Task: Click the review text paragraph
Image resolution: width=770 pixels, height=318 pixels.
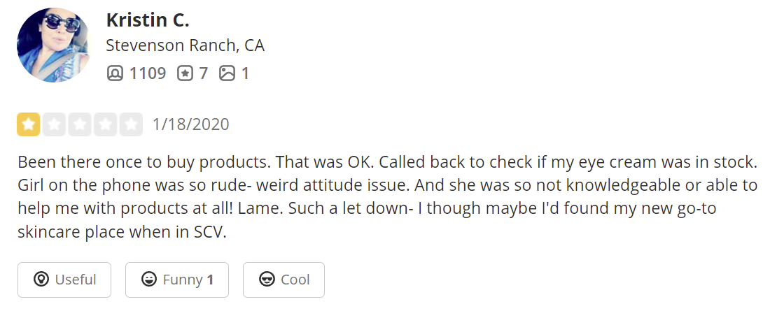Action: point(387,197)
